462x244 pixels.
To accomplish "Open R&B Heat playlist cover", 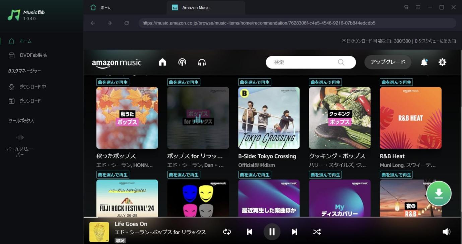I will click(411, 118).
